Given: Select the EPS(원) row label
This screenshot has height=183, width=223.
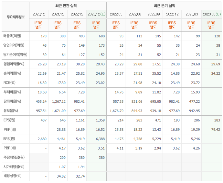Looking at the screenshot, I should 9,120.
